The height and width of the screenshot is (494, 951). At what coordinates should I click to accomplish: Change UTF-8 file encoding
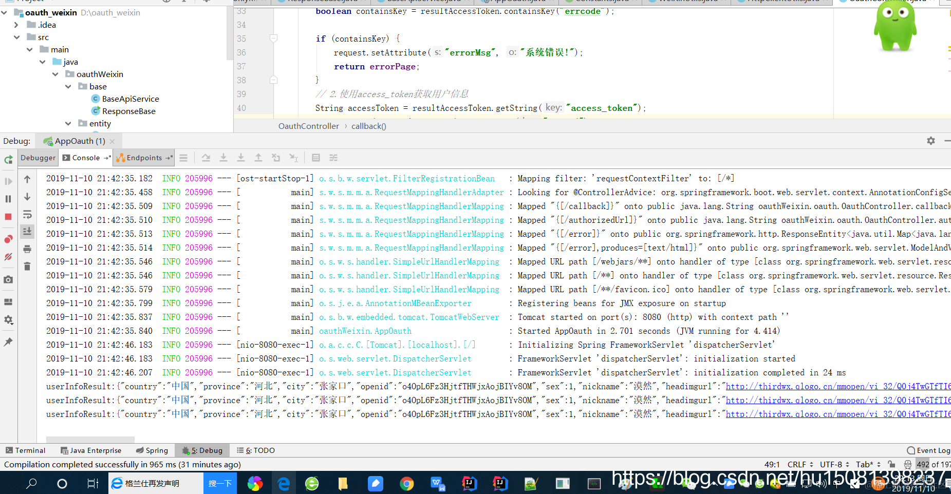click(x=834, y=464)
